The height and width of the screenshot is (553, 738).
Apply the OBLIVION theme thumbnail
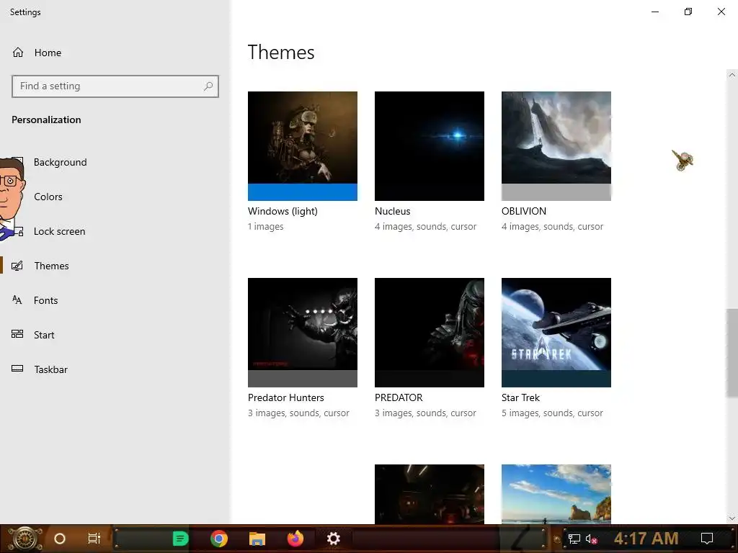(556, 146)
